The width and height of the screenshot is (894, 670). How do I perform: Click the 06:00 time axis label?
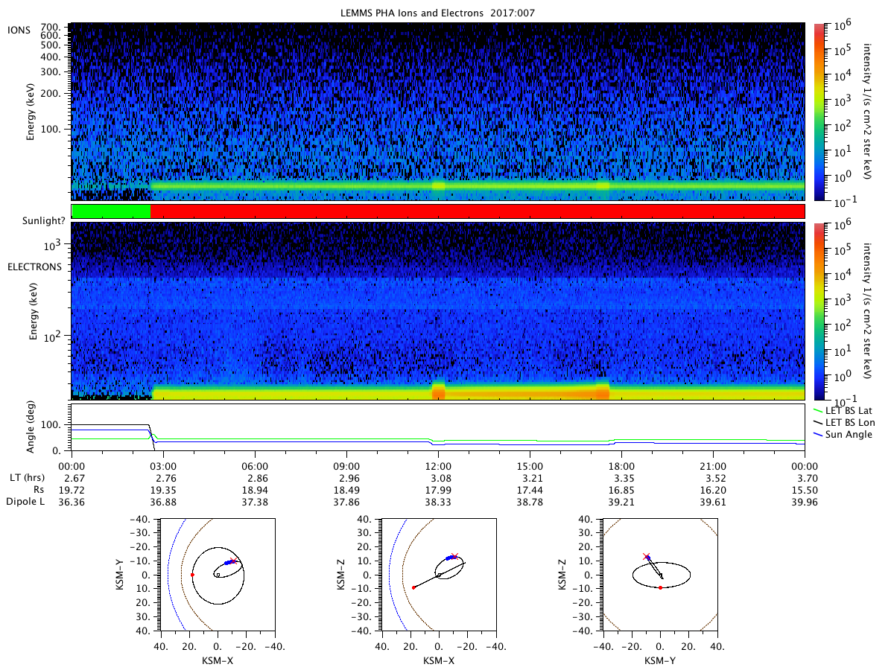click(255, 466)
